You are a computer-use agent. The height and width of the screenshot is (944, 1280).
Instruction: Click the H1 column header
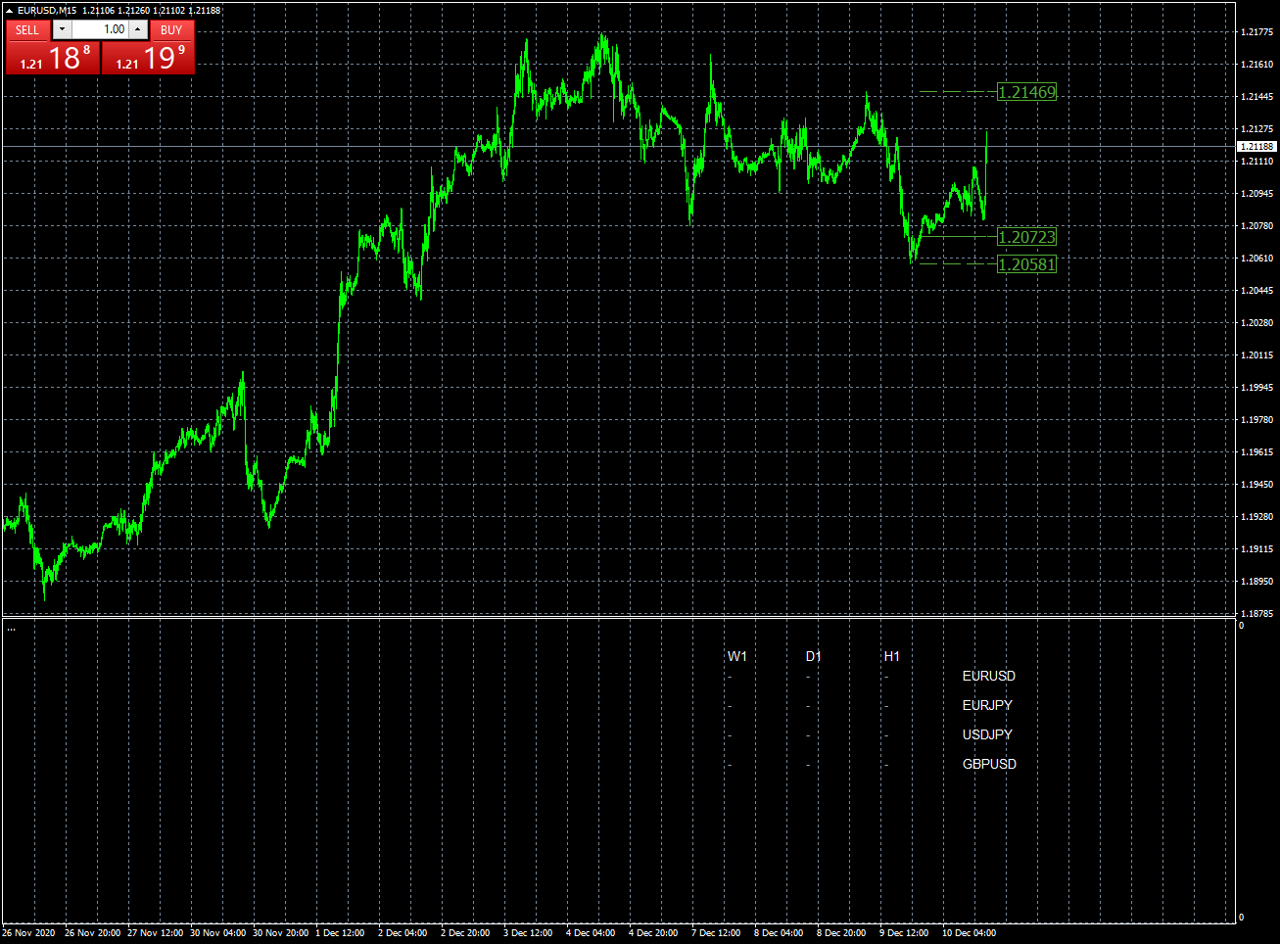(x=892, y=656)
